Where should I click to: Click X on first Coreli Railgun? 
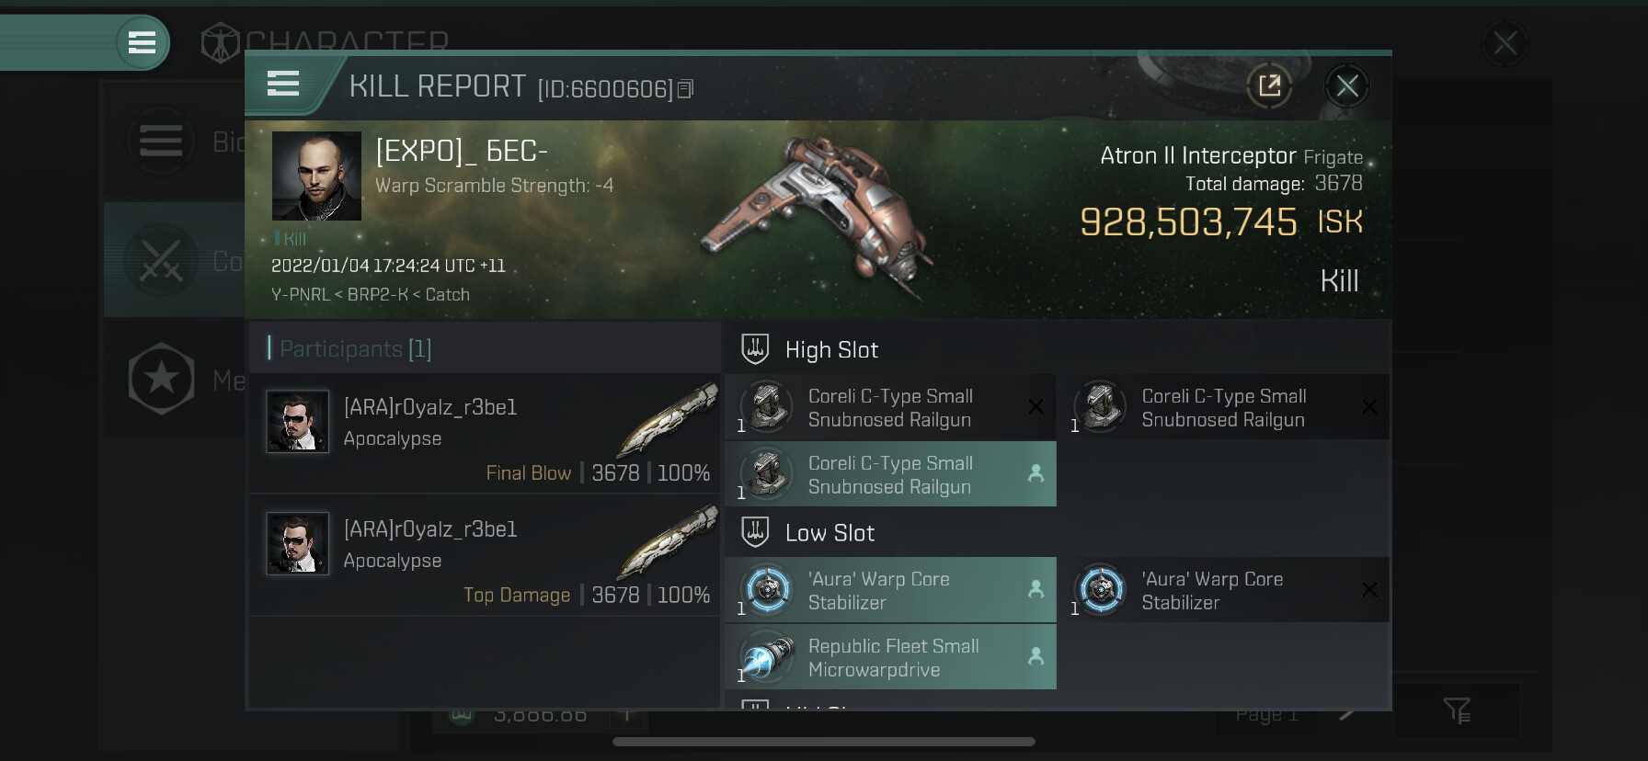pos(1036,407)
